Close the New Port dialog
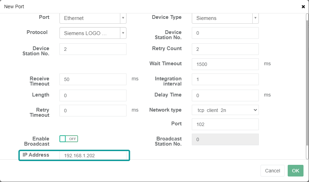Image resolution: width=309 pixels, height=182 pixels. pos(303,7)
